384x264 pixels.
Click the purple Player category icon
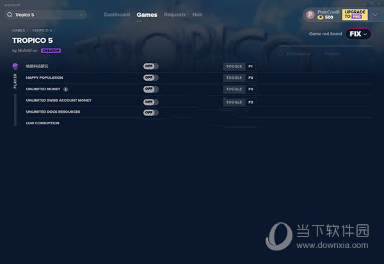coord(15,66)
